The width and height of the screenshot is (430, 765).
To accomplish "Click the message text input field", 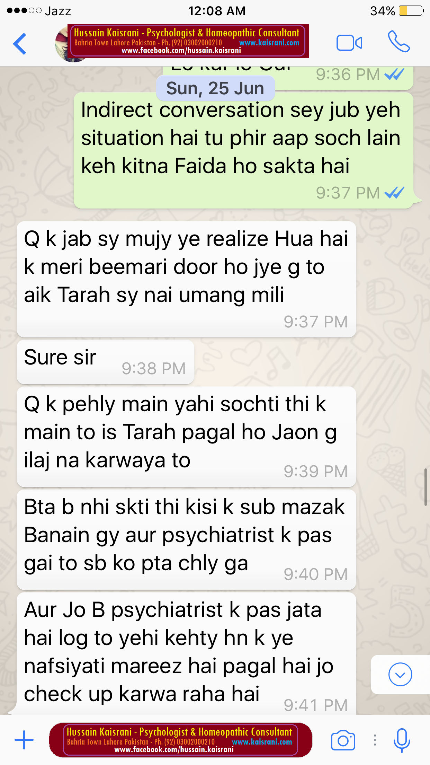I will coord(181,740).
